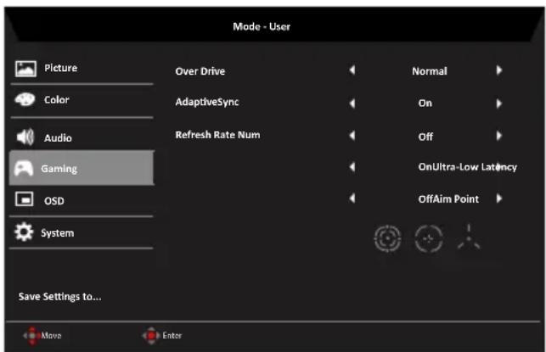
Task: Select the second dashed-circle aim point crosshair
Action: (429, 238)
